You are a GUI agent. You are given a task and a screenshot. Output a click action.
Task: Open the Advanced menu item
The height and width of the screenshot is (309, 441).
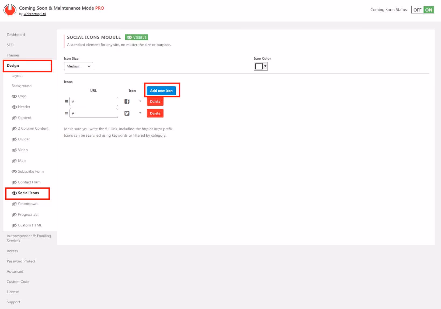(15, 271)
